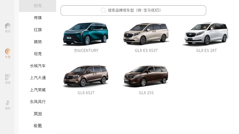Open the green 世纪CENTURY car thumbnail
239x134 pixels.
click(86, 34)
